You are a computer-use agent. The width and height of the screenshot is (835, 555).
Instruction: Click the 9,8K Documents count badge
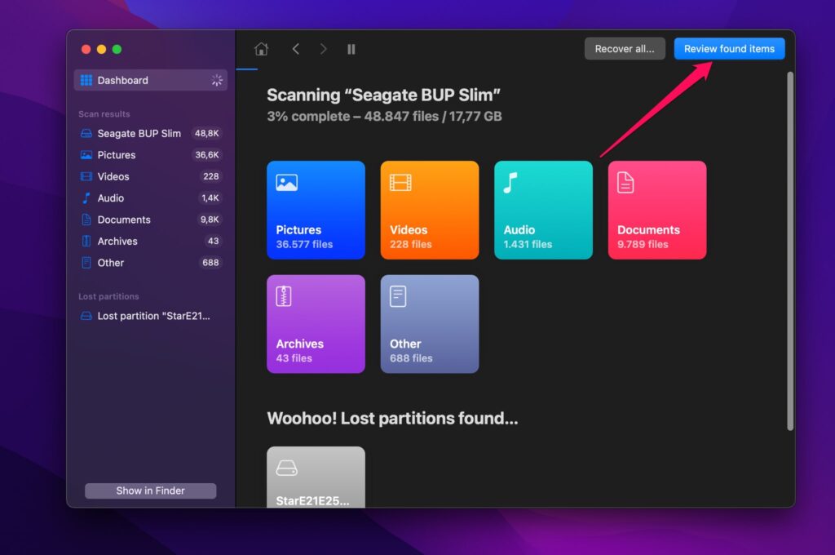(210, 220)
